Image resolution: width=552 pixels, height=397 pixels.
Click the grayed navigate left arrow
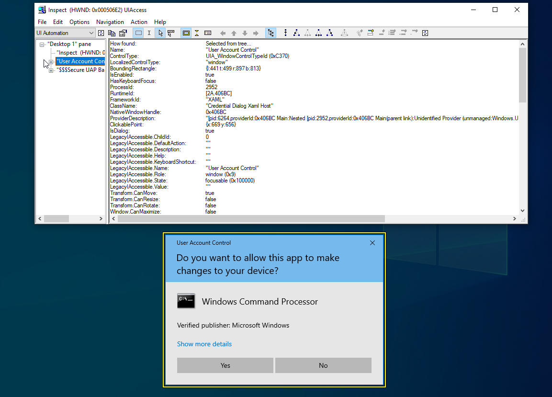click(x=223, y=33)
